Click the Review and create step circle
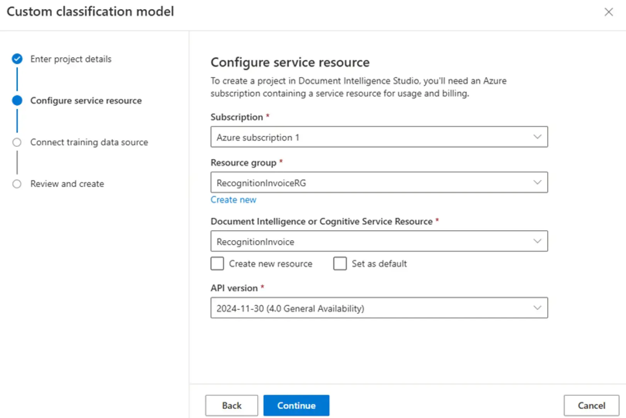Image resolution: width=626 pixels, height=418 pixels. (17, 184)
